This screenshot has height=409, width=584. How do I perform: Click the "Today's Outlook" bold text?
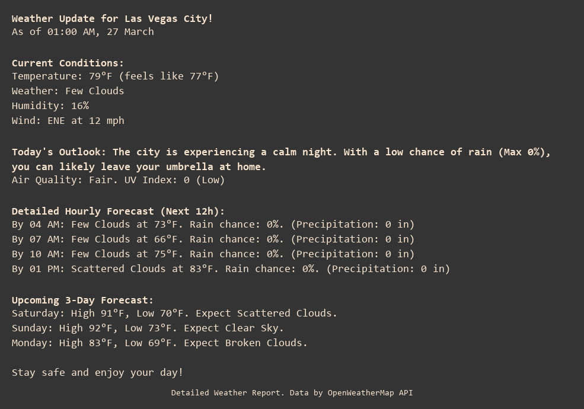click(59, 152)
